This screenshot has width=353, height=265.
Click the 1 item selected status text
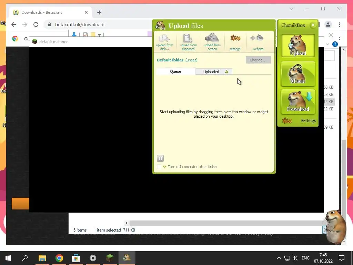(x=108, y=230)
